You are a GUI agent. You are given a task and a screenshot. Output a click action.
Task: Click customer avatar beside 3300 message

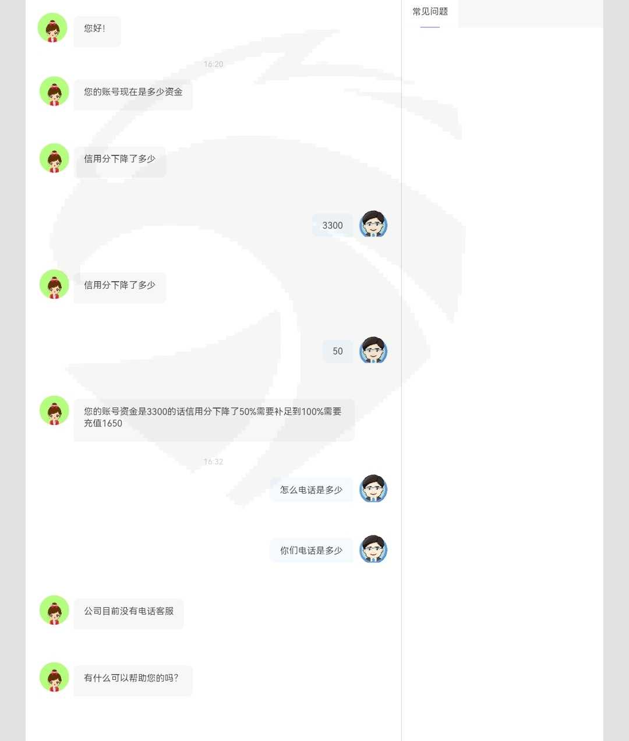tap(373, 224)
